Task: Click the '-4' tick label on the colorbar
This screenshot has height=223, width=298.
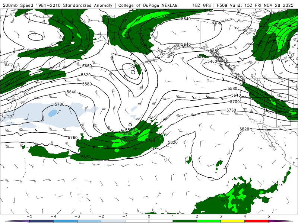Action: point(53,216)
